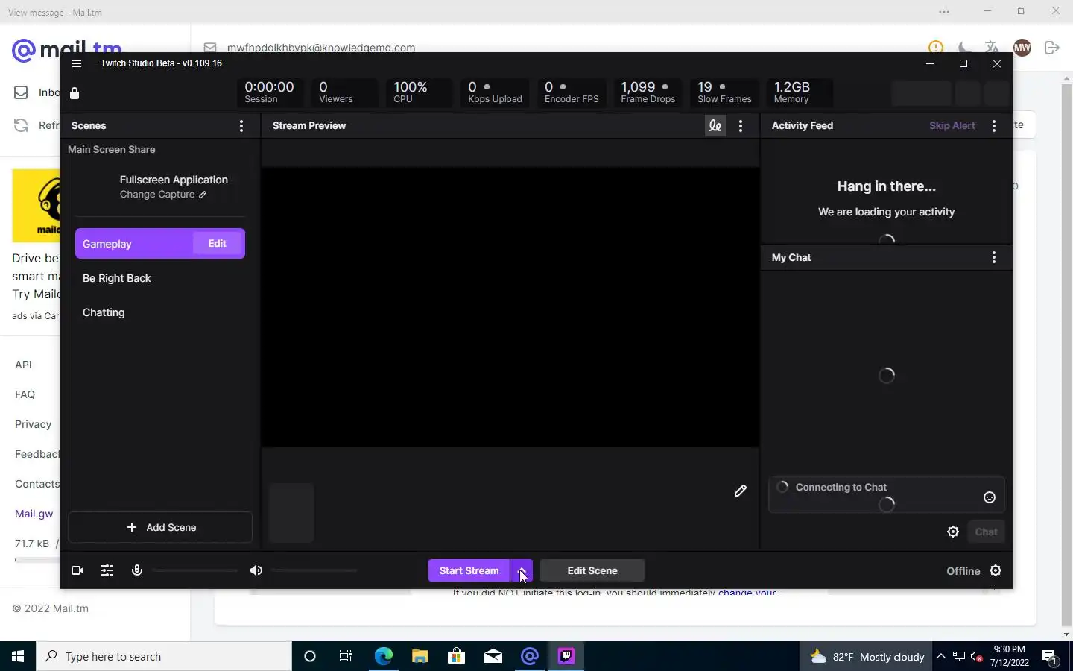Click Change Capture pencil link
This screenshot has height=671, width=1073.
click(163, 195)
